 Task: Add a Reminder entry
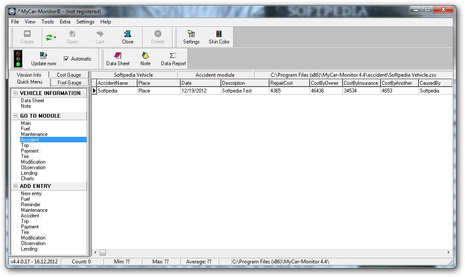(31, 205)
